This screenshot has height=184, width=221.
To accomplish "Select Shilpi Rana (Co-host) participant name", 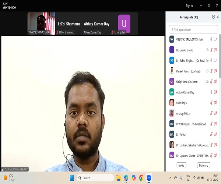I will [x=187, y=82].
